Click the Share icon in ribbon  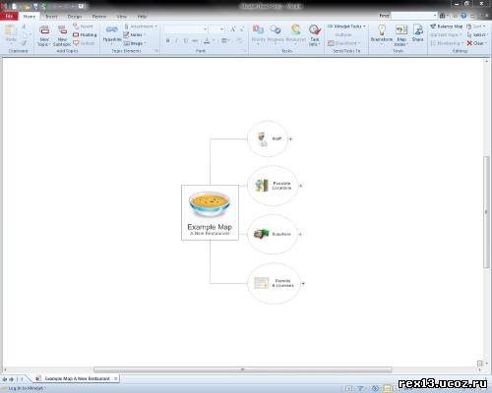pyautogui.click(x=418, y=32)
